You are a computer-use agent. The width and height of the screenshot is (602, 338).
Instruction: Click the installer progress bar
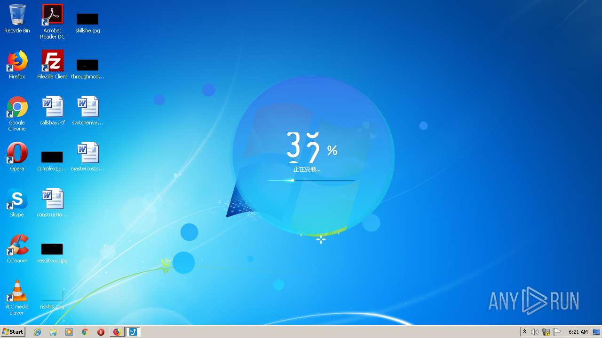pos(311,180)
